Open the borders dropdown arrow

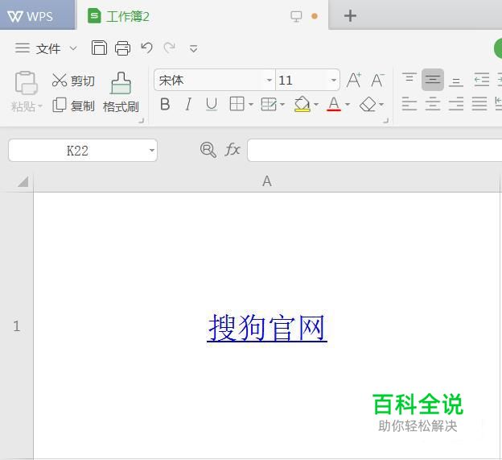251,104
